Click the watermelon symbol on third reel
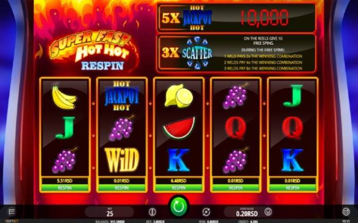The width and height of the screenshot is (358, 223). coord(179,128)
